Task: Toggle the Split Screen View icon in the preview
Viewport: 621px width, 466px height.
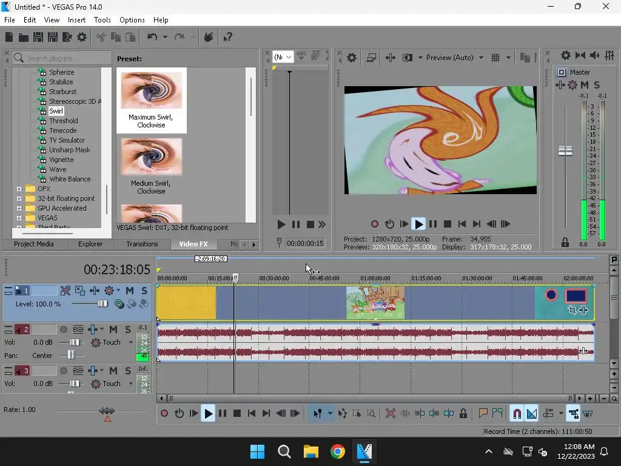Action: coord(407,58)
